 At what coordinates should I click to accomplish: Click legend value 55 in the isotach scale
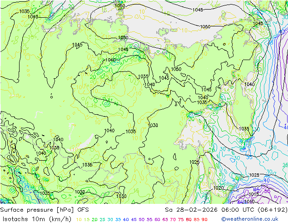149,219
